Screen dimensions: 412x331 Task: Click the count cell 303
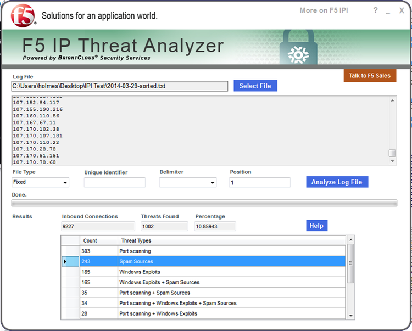click(98, 251)
